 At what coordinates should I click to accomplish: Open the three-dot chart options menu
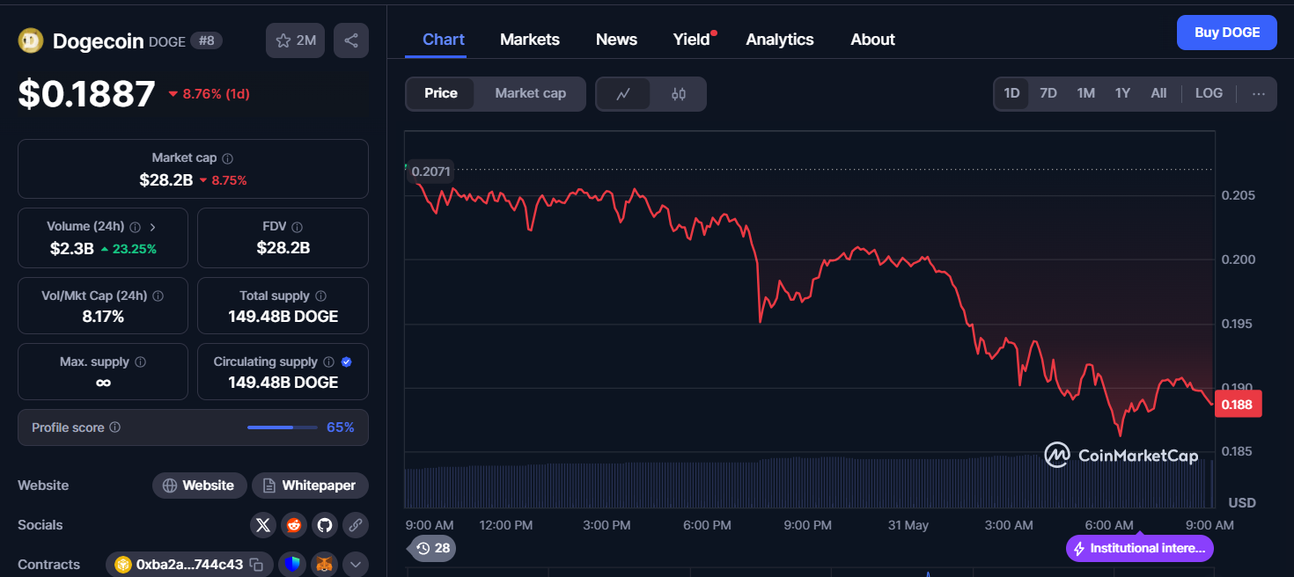click(x=1258, y=94)
